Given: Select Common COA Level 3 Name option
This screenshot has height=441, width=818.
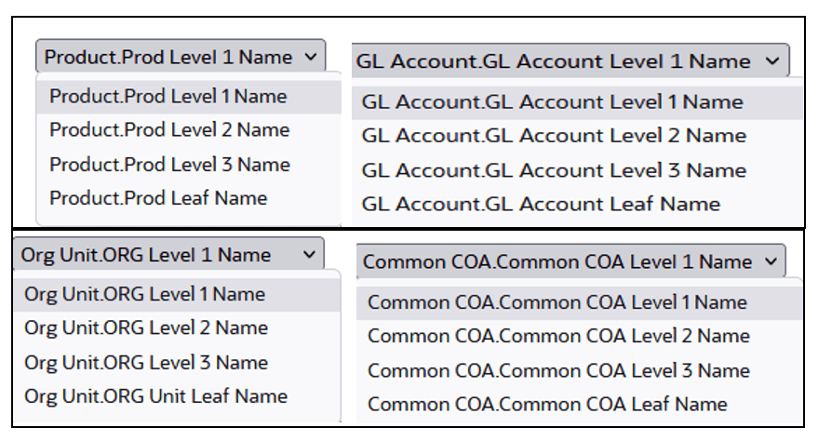Looking at the screenshot, I should tap(580, 370).
